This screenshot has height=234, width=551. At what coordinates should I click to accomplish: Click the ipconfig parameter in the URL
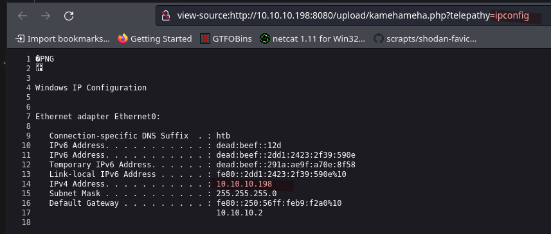[512, 16]
